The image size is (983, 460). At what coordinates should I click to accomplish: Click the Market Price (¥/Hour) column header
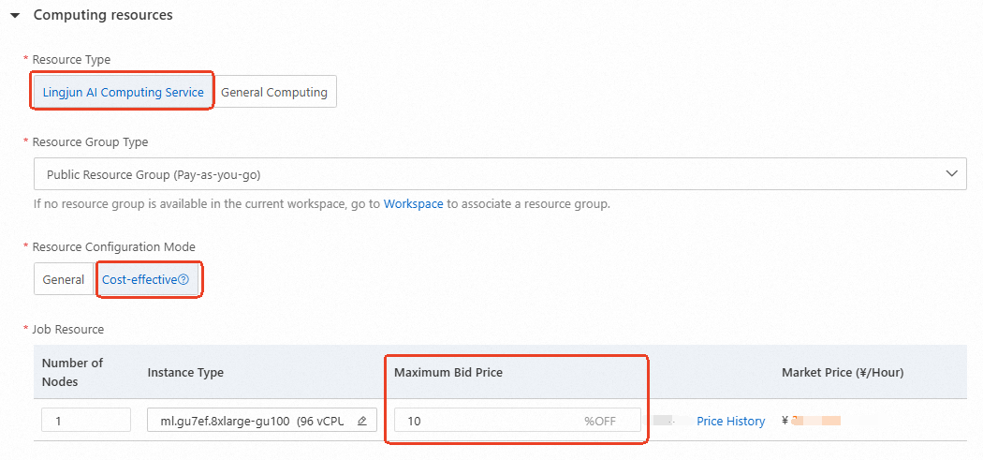(842, 372)
